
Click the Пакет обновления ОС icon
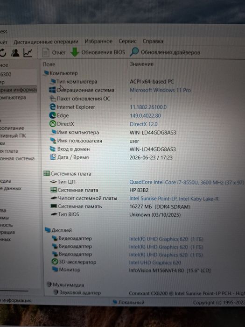pos(53,98)
